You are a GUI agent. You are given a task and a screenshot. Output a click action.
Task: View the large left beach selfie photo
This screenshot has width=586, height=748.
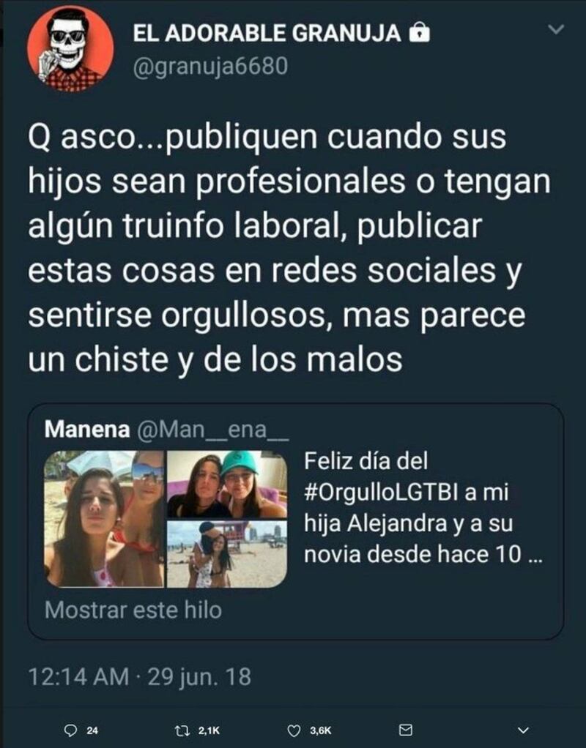pos(104,519)
